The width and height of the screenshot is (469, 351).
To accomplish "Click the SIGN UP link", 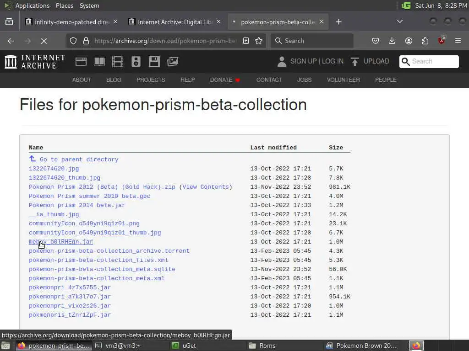I will click(x=303, y=61).
